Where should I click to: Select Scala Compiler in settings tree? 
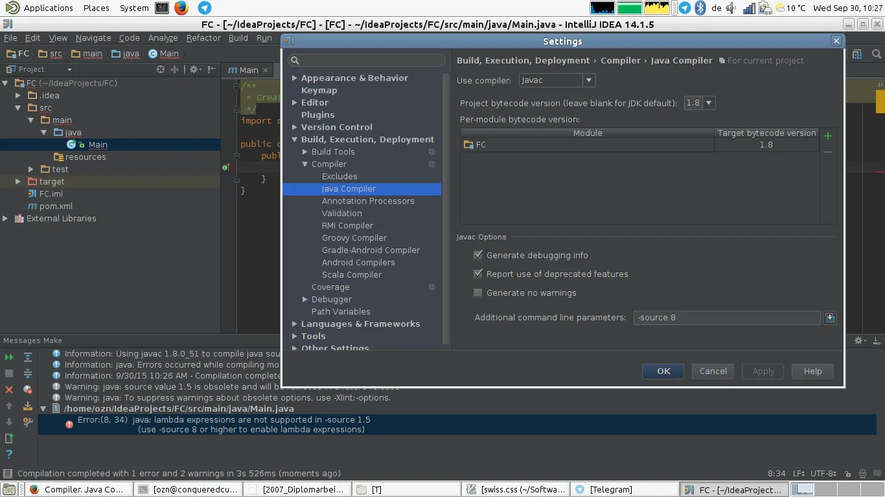[352, 275]
